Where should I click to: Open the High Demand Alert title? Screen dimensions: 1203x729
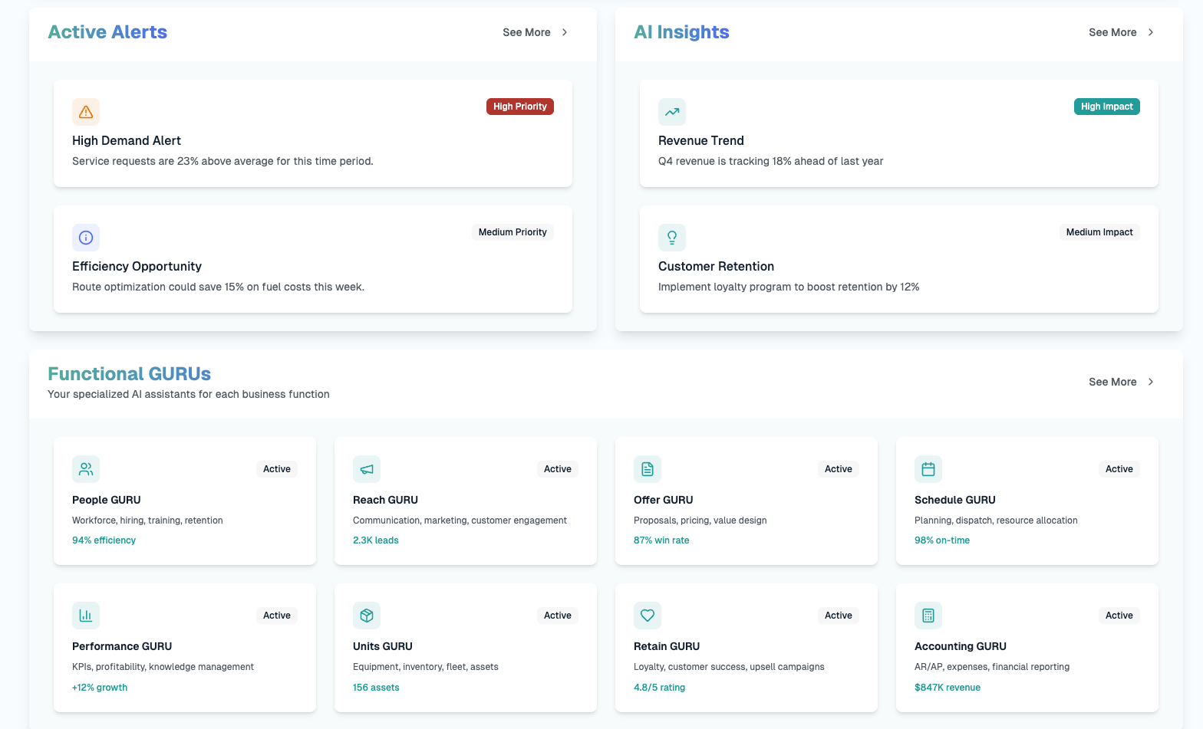click(x=127, y=140)
